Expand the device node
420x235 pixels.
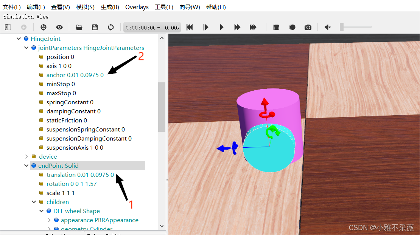tap(26, 156)
